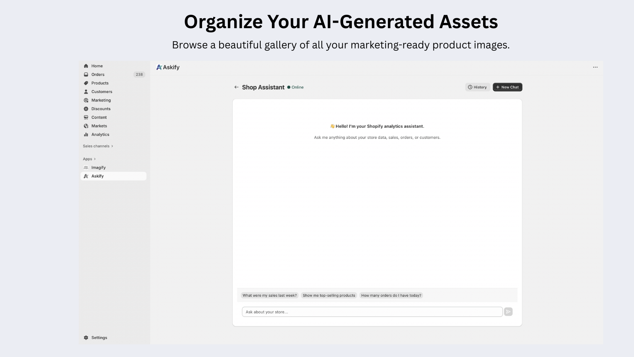Click the send message arrow icon
The width and height of the screenshot is (634, 357).
pyautogui.click(x=508, y=312)
